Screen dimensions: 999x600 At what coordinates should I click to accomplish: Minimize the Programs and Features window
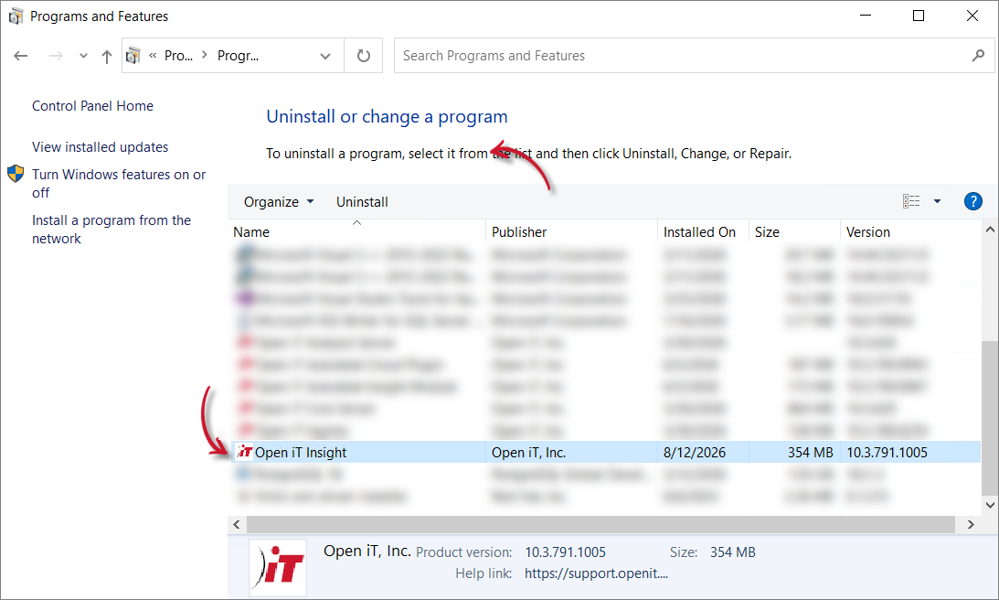coord(866,16)
